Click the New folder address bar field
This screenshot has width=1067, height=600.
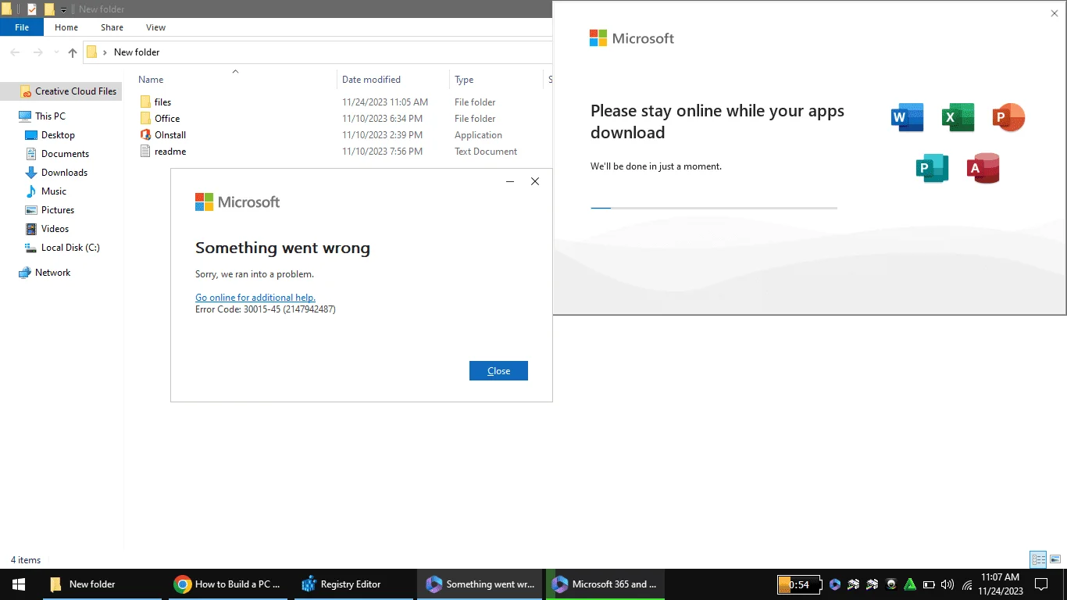pyautogui.click(x=317, y=52)
